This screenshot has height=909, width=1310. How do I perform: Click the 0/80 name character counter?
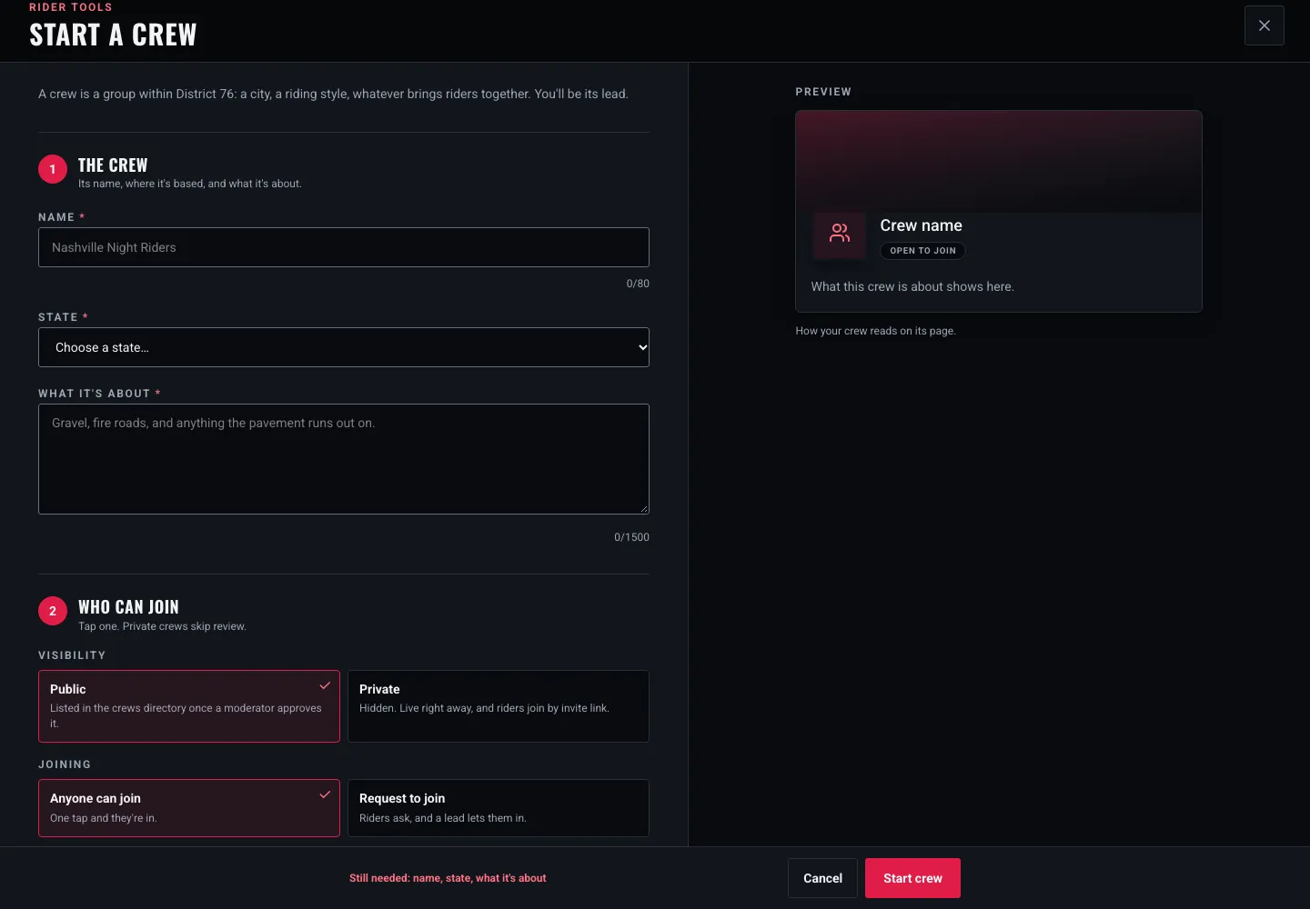pyautogui.click(x=638, y=284)
